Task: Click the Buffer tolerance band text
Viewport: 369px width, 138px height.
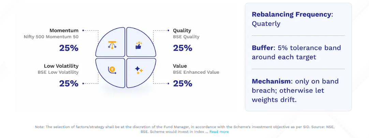Action: pyautogui.click(x=296, y=52)
